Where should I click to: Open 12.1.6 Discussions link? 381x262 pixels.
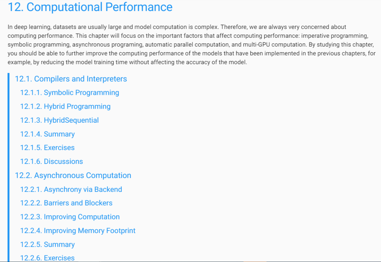pyautogui.click(x=52, y=162)
